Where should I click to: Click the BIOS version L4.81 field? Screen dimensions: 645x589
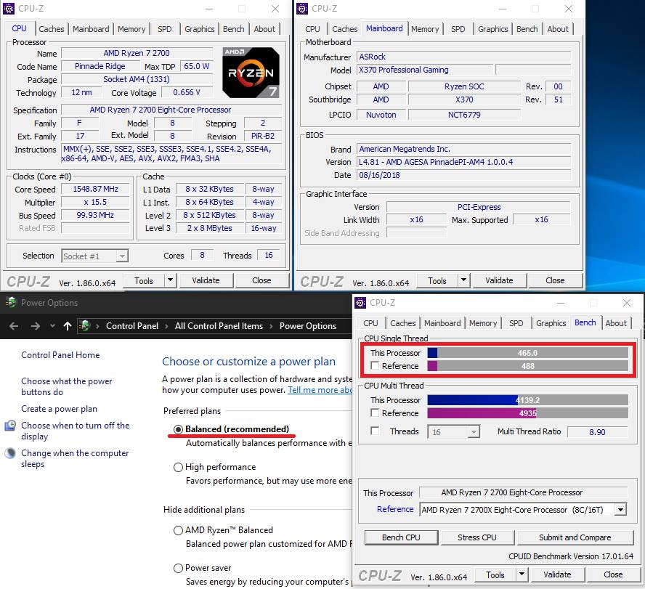[463, 162]
